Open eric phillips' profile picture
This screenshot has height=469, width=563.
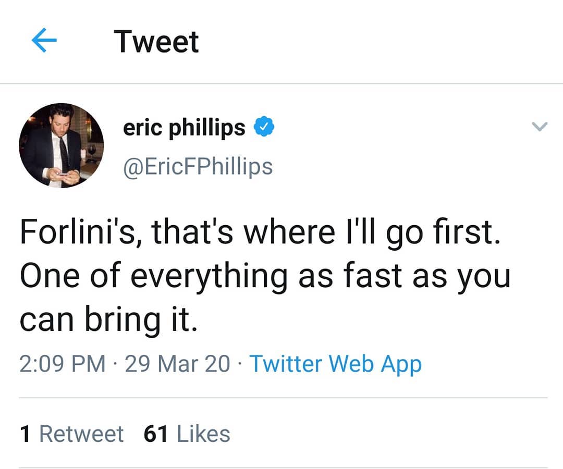[x=62, y=145]
